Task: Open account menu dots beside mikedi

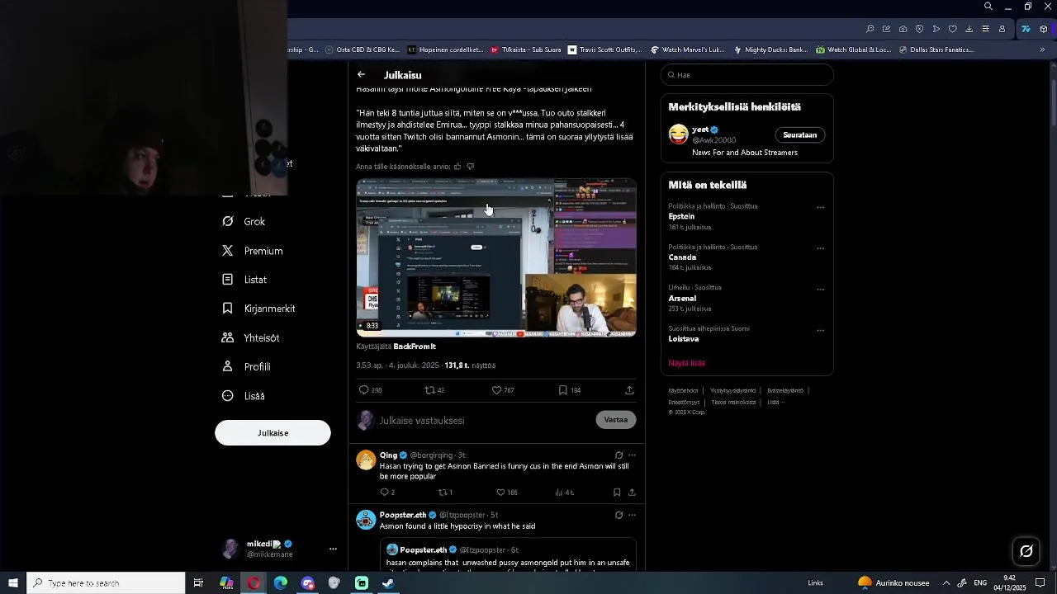Action: (333, 549)
